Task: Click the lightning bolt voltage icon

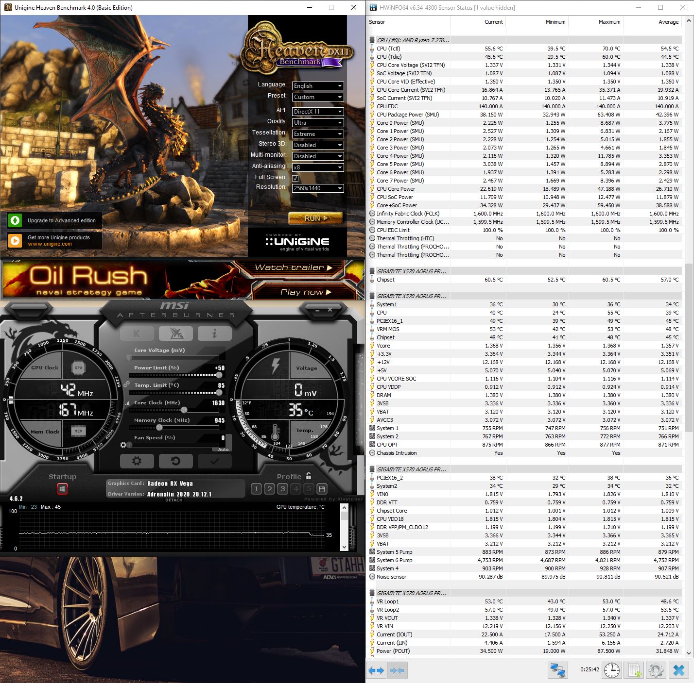Action: (275, 366)
